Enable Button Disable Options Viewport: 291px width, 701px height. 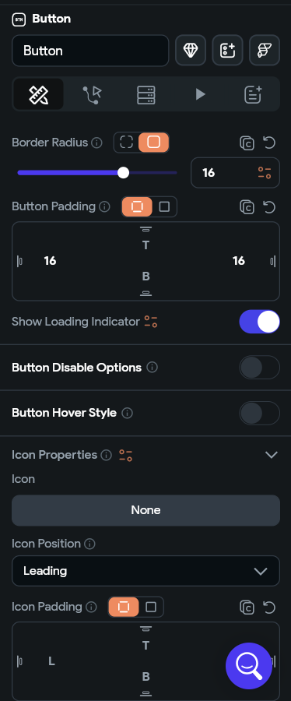[259, 368]
